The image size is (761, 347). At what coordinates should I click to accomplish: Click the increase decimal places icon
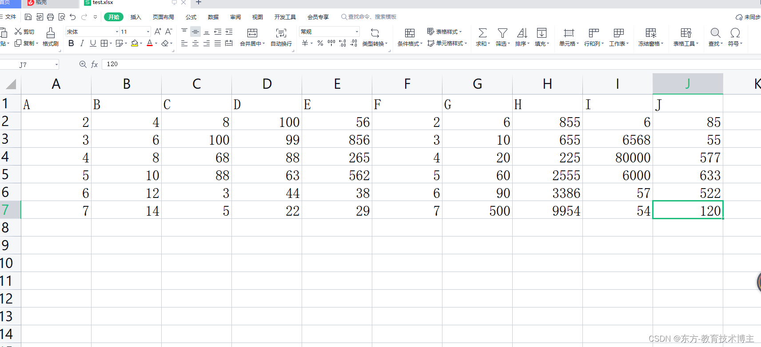click(343, 43)
